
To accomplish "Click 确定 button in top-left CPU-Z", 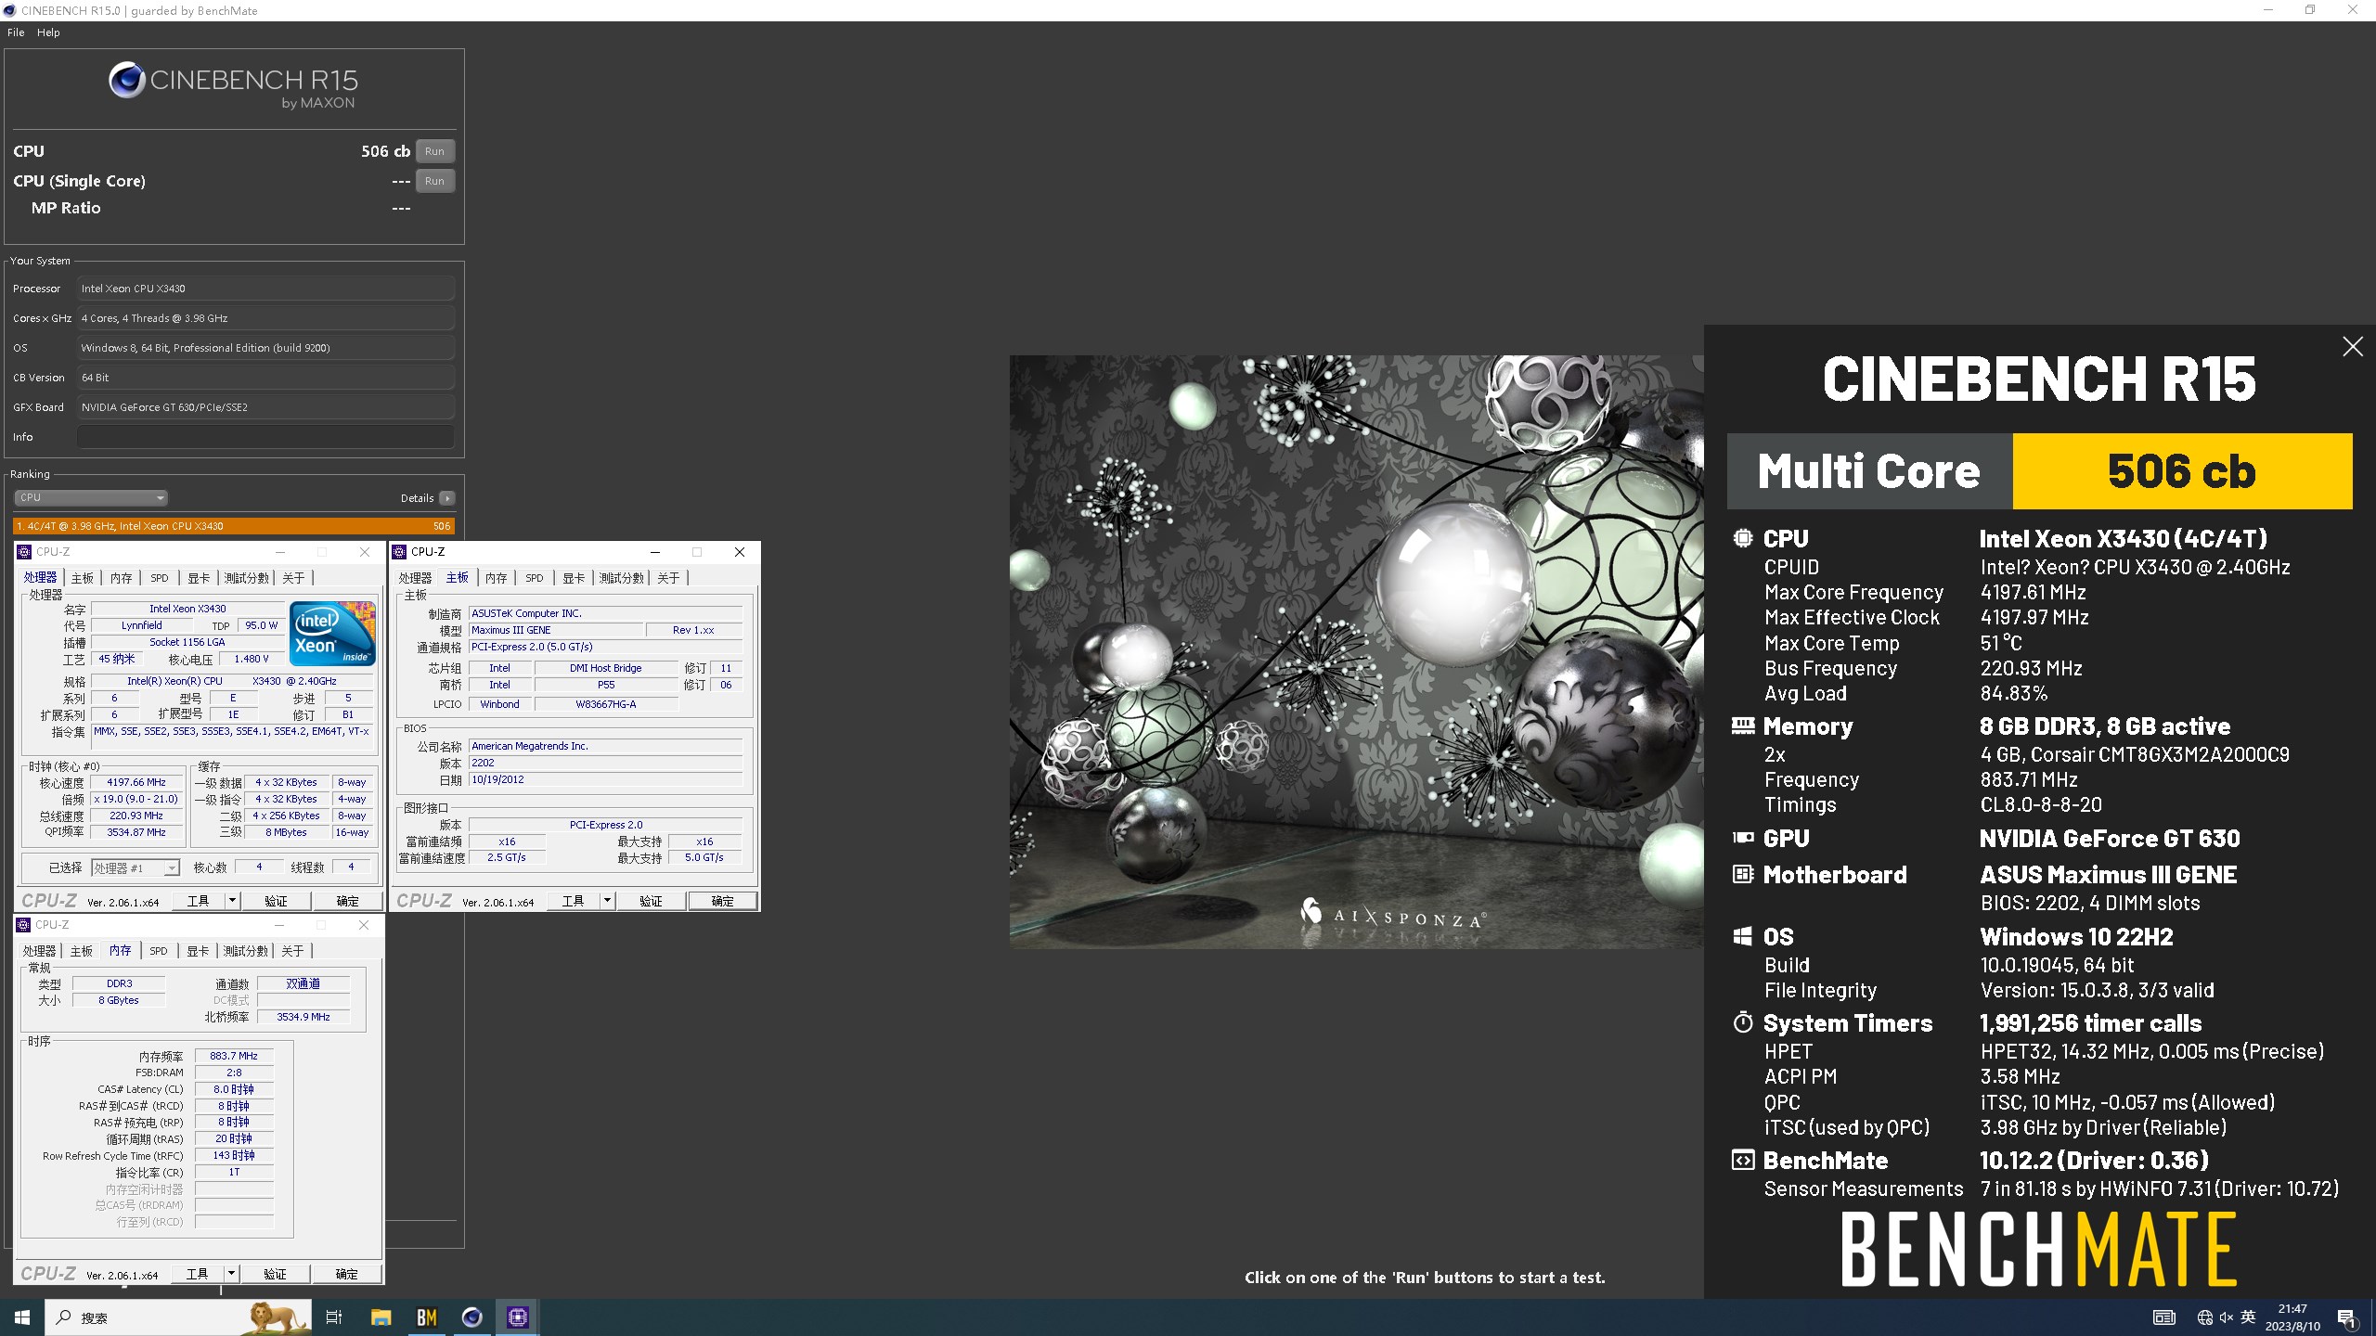I will [x=347, y=901].
